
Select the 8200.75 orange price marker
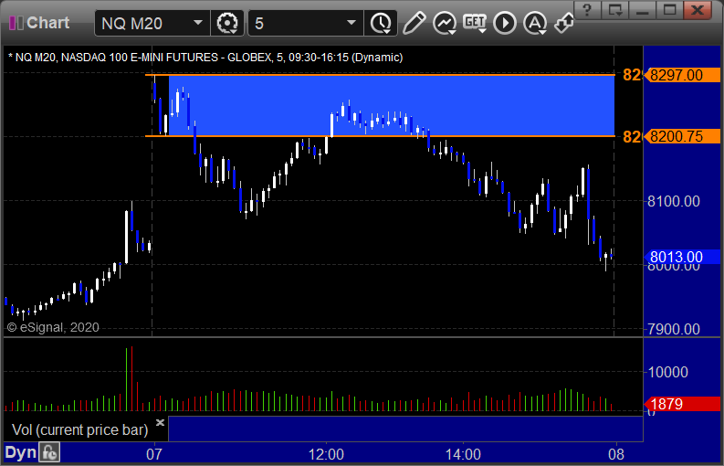[x=682, y=136]
